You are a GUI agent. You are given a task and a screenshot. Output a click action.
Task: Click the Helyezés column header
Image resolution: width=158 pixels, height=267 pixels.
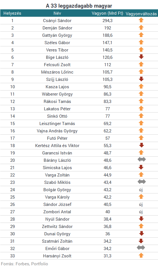[12, 13]
